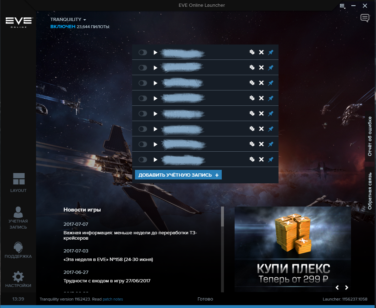This screenshot has width=376, height=308.
Task: Show the next banner with right arrow
Action: pyautogui.click(x=346, y=287)
